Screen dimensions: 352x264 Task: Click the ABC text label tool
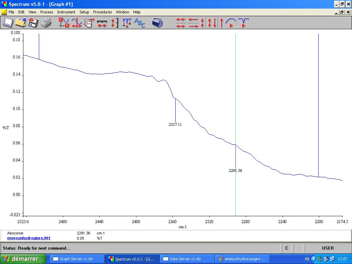coord(140,23)
